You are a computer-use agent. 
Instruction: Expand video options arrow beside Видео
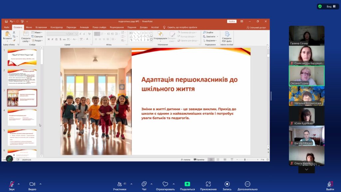point(41,184)
